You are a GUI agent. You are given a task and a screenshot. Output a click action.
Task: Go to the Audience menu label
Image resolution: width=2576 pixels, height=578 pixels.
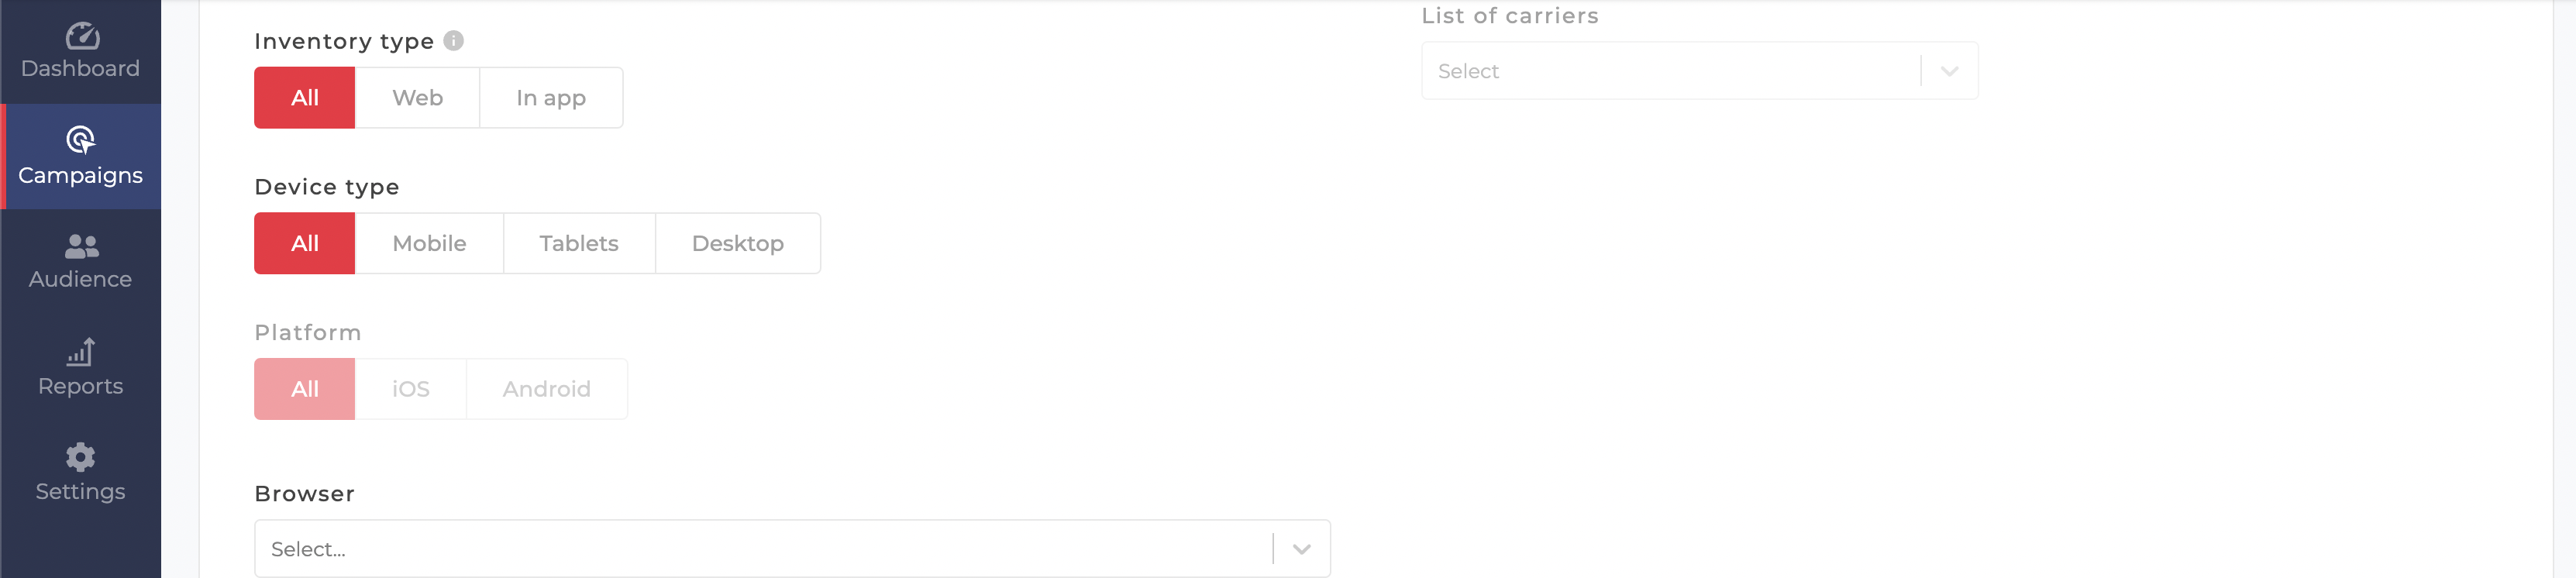pyautogui.click(x=80, y=279)
